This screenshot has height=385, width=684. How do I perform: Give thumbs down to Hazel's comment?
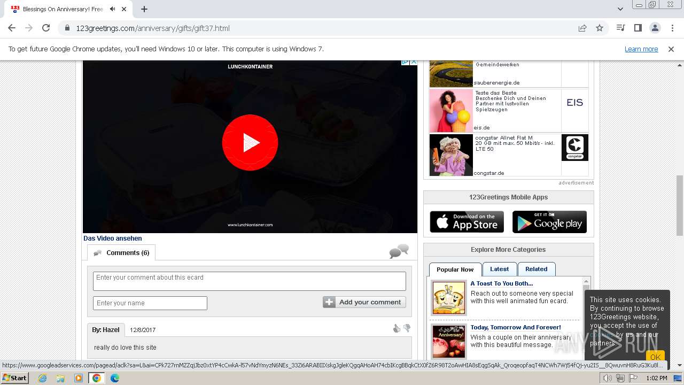(x=407, y=328)
